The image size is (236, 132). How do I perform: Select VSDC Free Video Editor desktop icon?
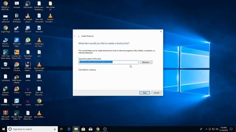(6, 55)
